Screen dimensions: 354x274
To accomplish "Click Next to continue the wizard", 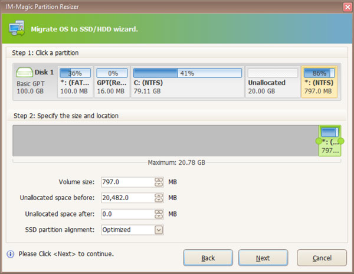I will pyautogui.click(x=263, y=257).
